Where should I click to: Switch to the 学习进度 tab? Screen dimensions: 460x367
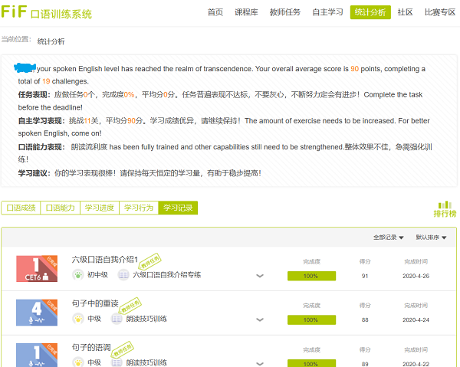click(100, 208)
